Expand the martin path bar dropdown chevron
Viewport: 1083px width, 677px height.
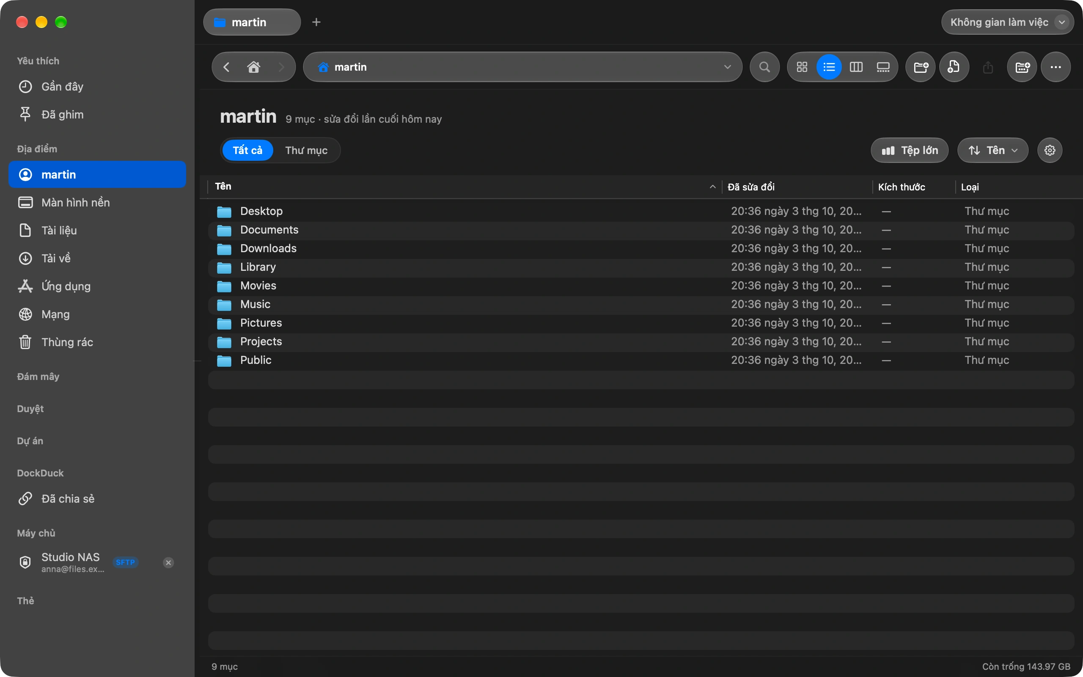coord(727,67)
